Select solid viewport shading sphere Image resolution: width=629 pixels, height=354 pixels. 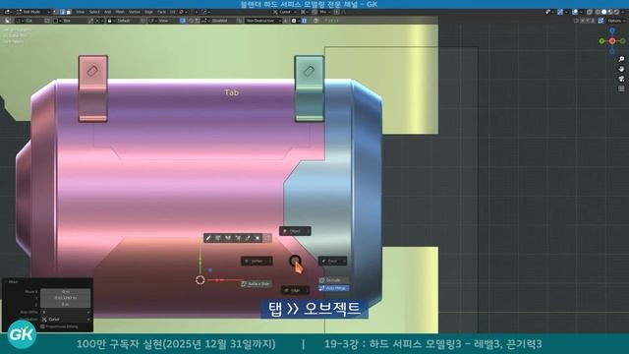click(x=603, y=12)
